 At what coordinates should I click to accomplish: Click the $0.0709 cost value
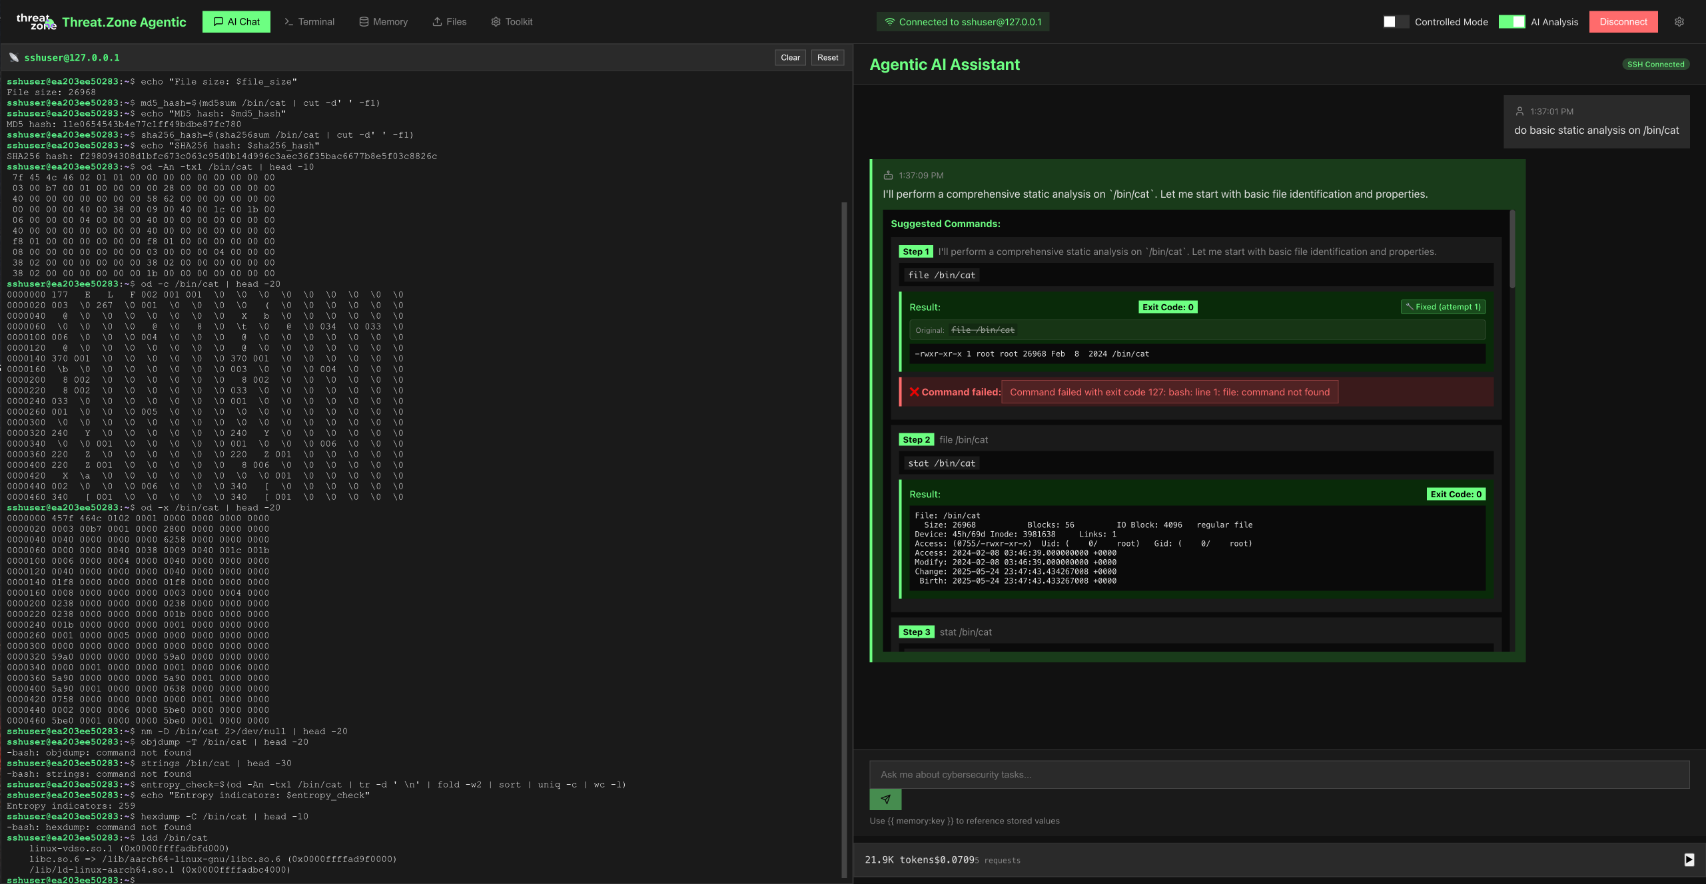coord(953,860)
